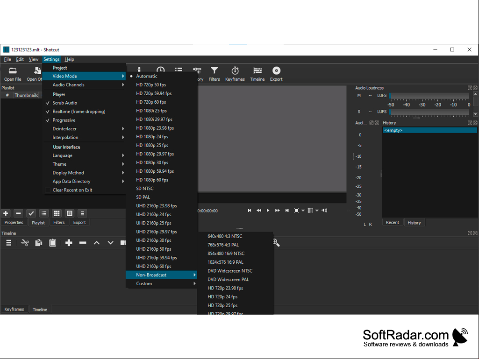Click the playlist update checkmark icon

click(x=31, y=213)
